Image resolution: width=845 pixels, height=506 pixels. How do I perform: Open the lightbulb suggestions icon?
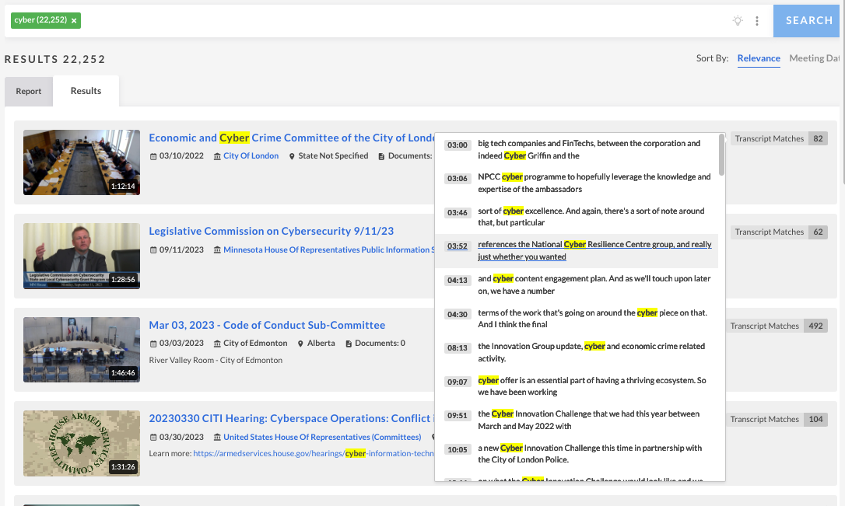[738, 21]
